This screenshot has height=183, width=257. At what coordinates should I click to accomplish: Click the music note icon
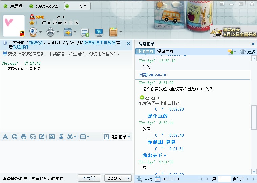61,137
